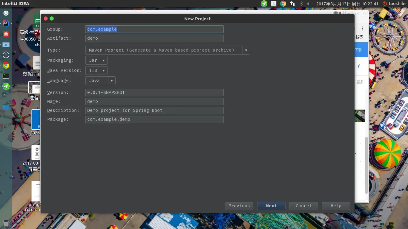
Task: Click blue 下载 button in Chrome window
Action: (361, 50)
